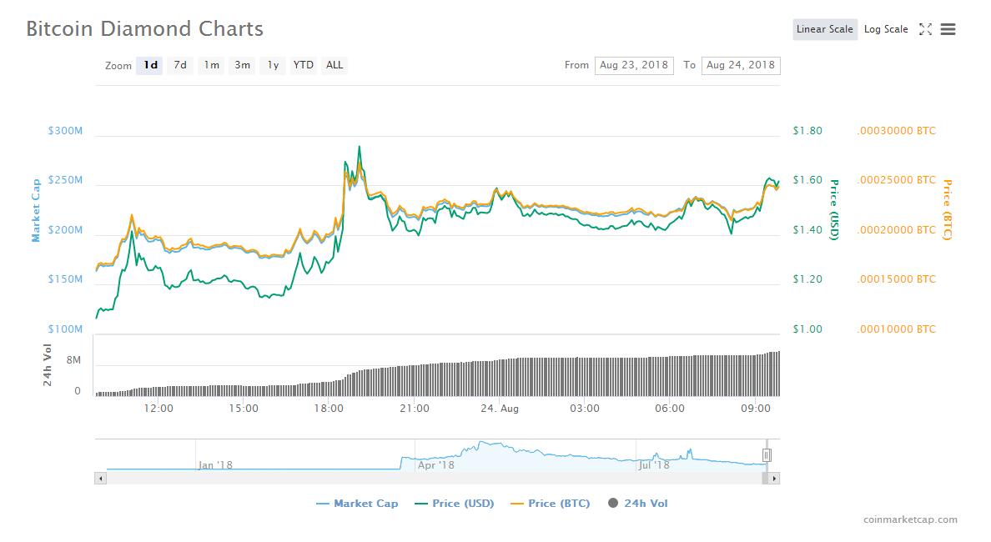
Task: Select the 7d zoom range
Action: coord(180,65)
